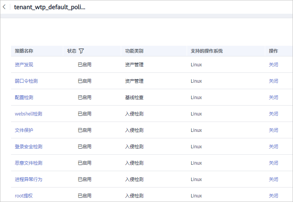Open the 资产发现 policy link
This screenshot has height=202, width=293.
point(24,65)
